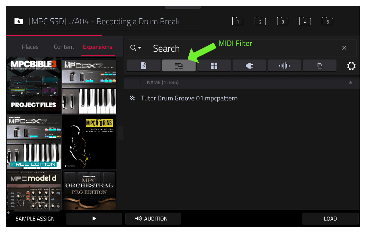The width and height of the screenshot is (366, 233).
Task: Select the Expansions tab
Action: (x=98, y=47)
